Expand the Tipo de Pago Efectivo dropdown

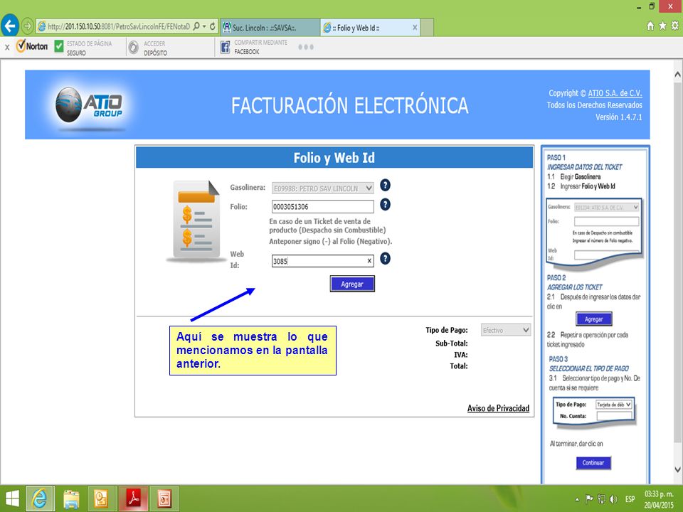tap(526, 330)
